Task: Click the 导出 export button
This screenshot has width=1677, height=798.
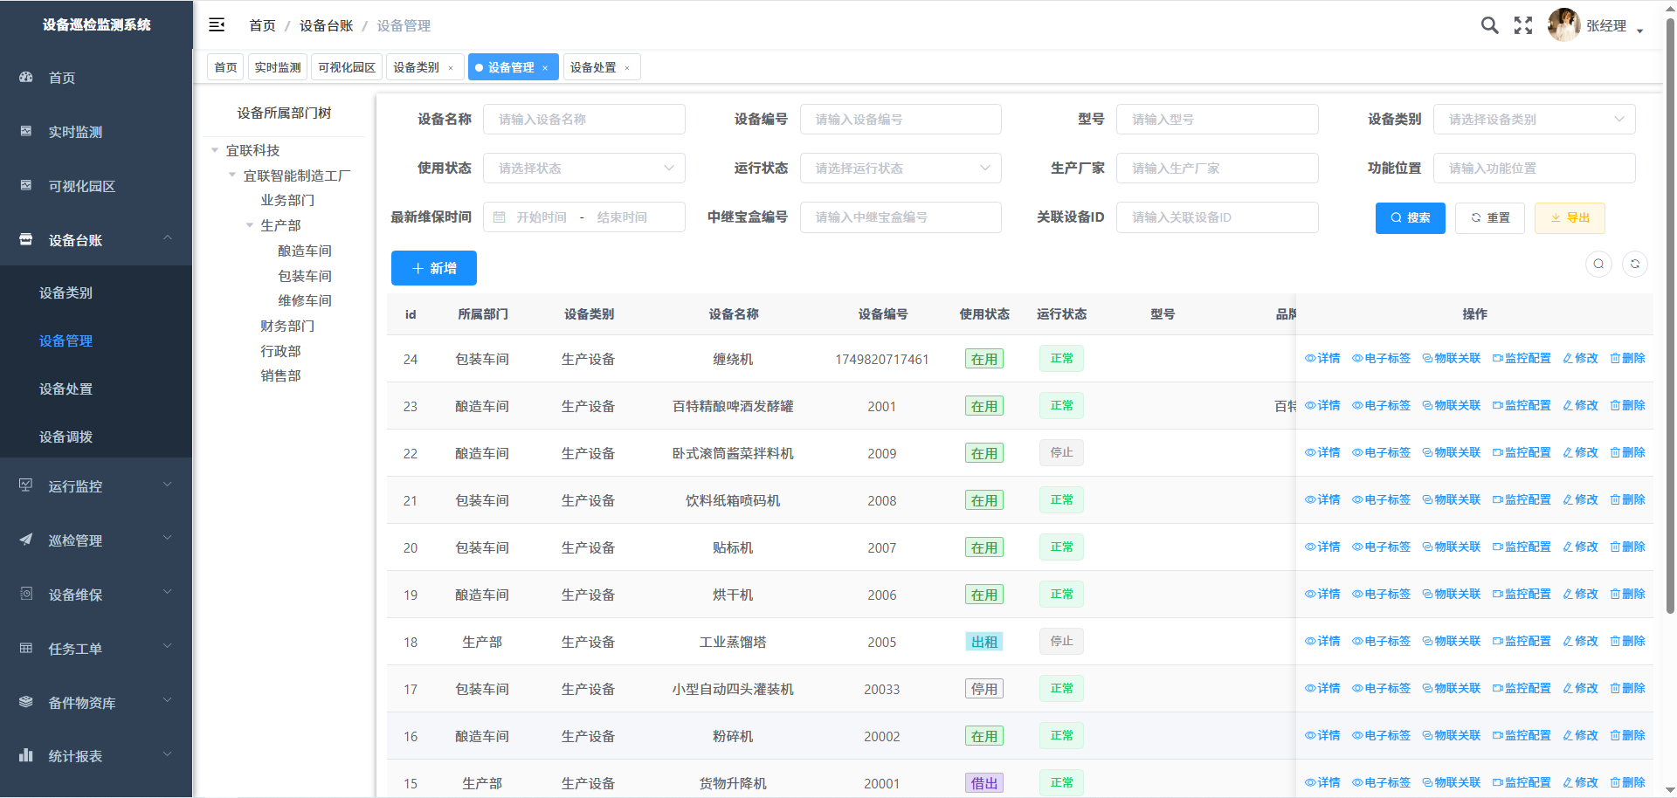Action: (x=1570, y=218)
